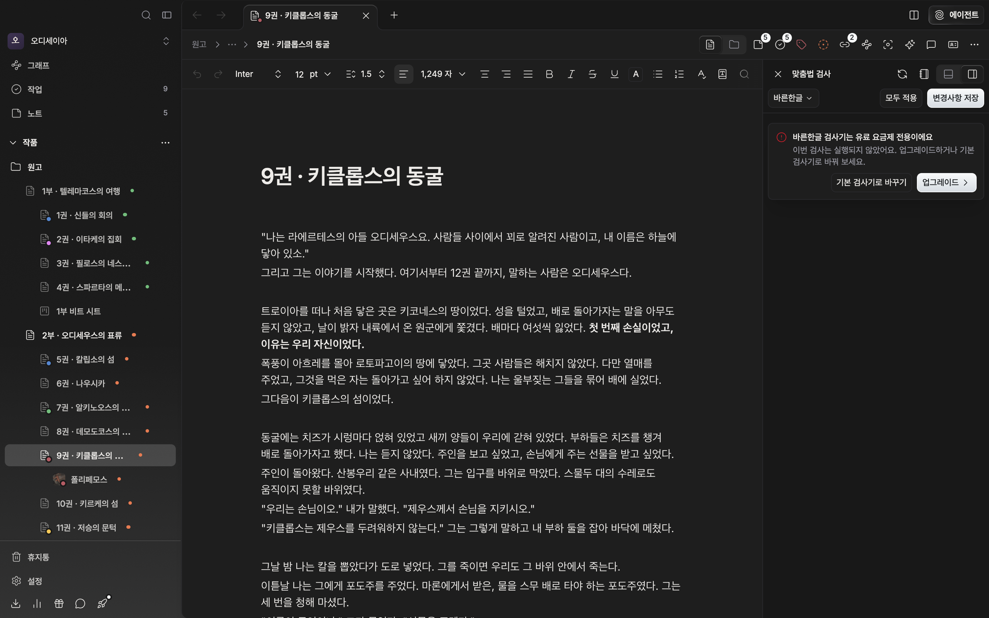Select the 9권 · 키클롭스의 동굴 tab
989x618 pixels.
[x=310, y=15]
